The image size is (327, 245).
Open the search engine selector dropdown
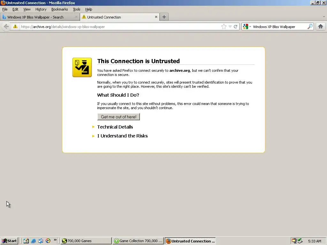coord(247,27)
